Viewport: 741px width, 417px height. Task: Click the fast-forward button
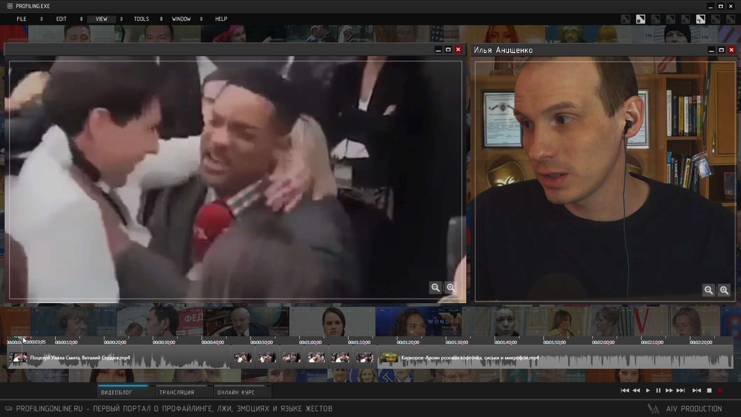pyautogui.click(x=669, y=391)
